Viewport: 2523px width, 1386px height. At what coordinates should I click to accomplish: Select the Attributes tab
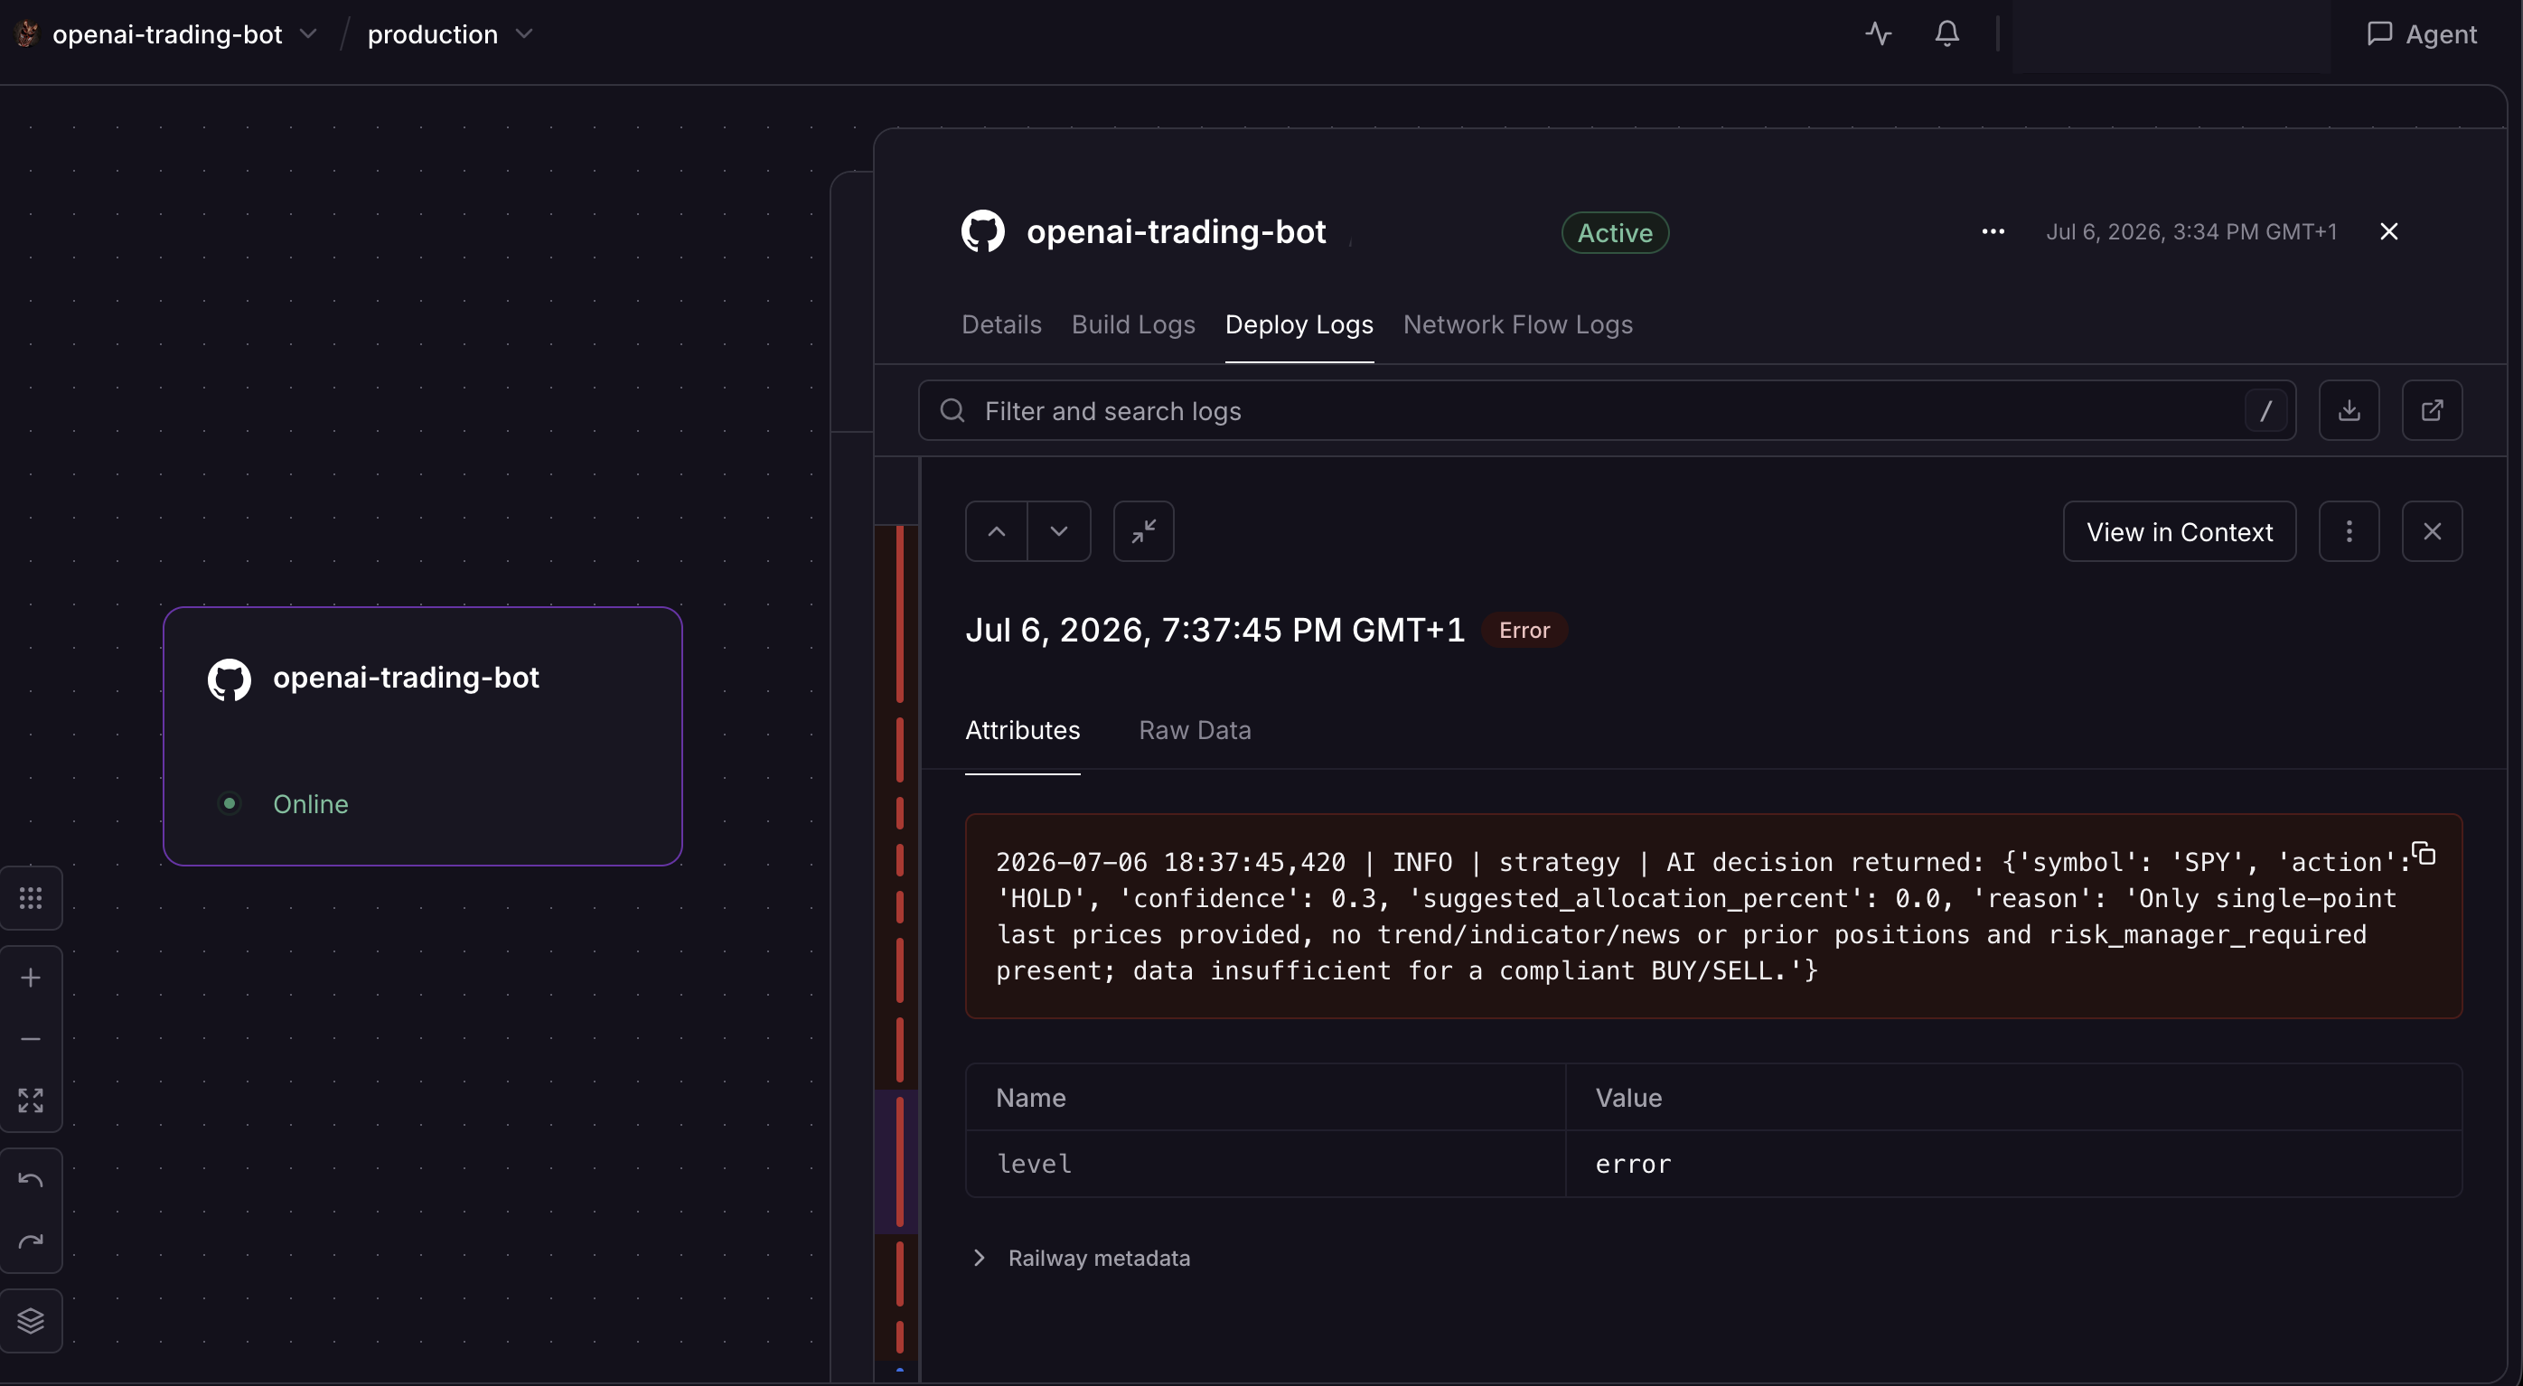coord(1023,731)
